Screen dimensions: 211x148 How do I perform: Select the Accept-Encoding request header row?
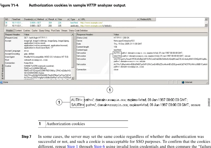(38, 54)
